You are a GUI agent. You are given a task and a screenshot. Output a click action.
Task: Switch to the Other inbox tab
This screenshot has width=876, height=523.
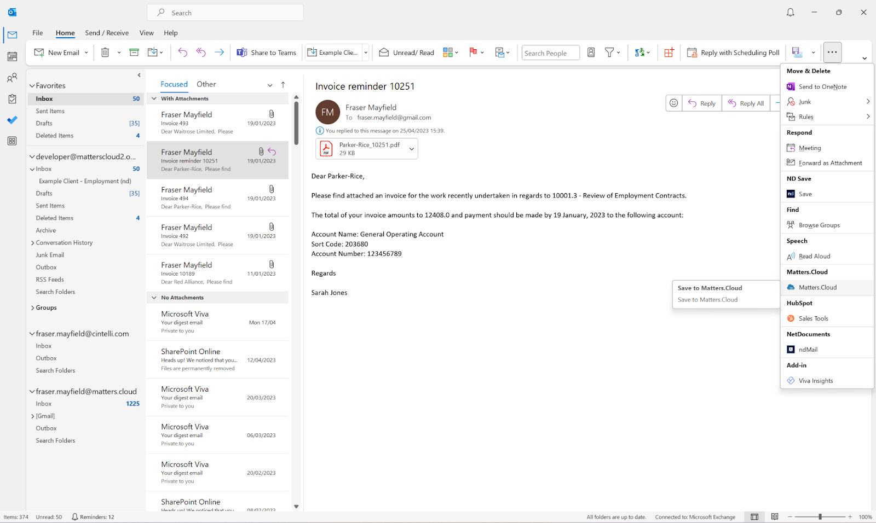pos(206,84)
